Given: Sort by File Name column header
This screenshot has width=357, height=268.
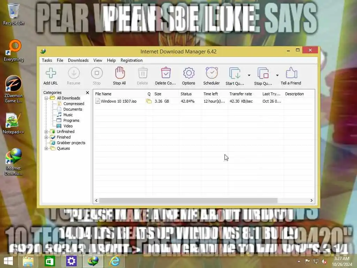Looking at the screenshot, I should tap(103, 94).
